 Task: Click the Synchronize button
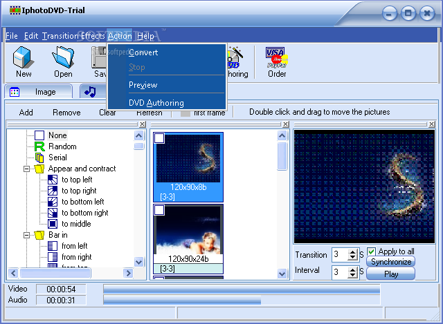(x=391, y=262)
